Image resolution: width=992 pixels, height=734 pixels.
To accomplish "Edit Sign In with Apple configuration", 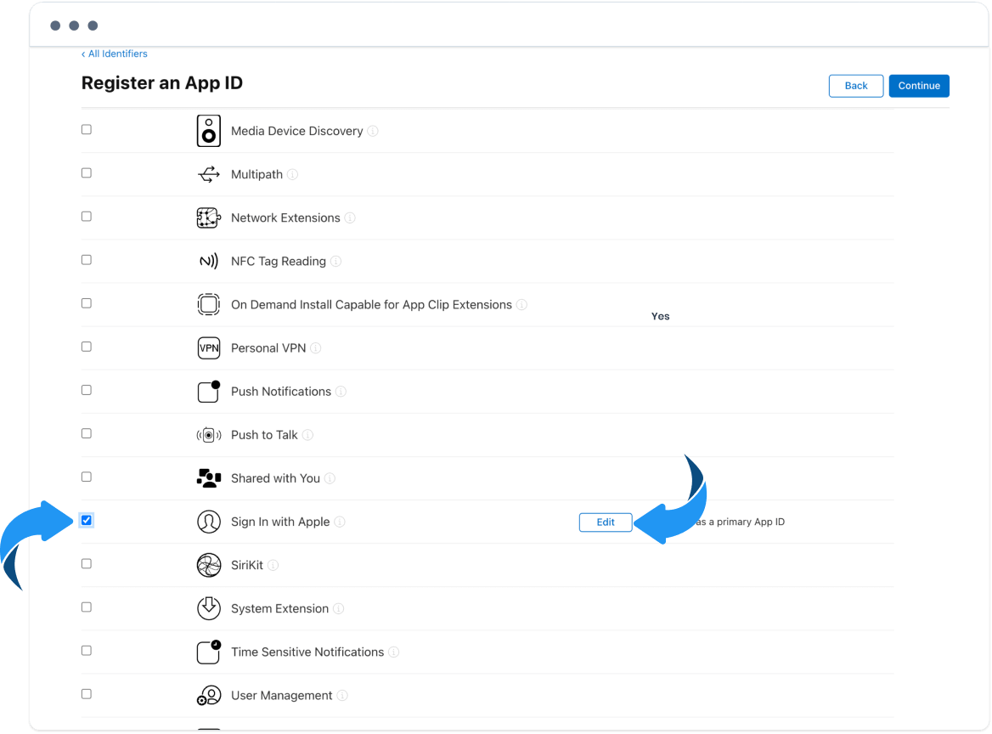I will pyautogui.click(x=606, y=522).
